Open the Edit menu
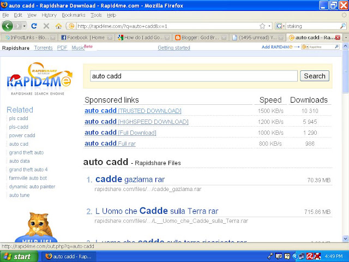 tap(18, 15)
